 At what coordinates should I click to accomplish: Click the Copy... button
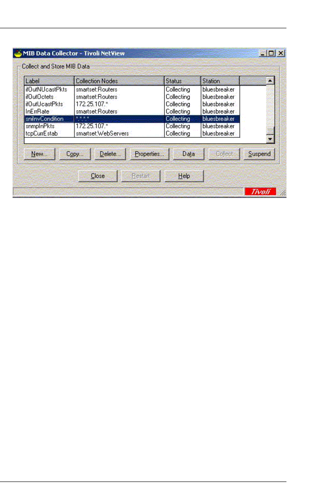click(75, 154)
